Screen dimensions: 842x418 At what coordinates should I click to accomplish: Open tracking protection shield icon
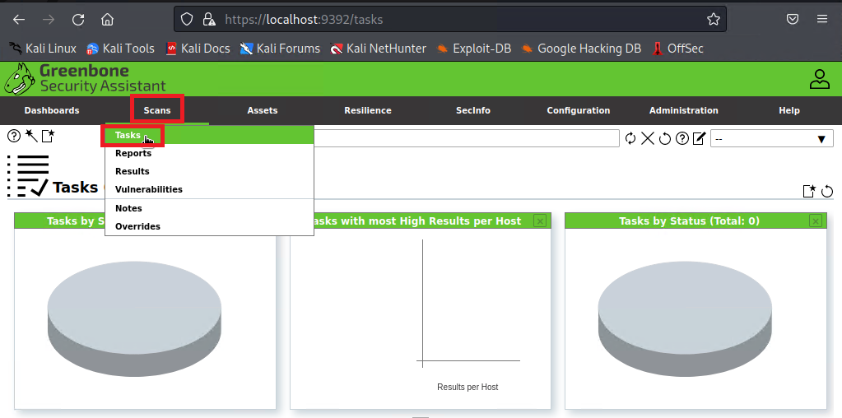point(186,20)
